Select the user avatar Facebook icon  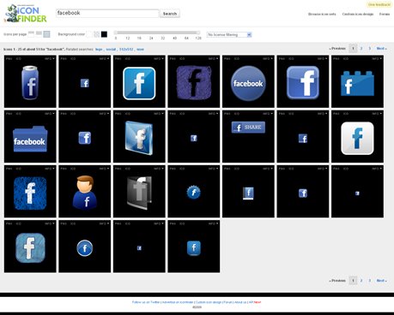point(85,193)
